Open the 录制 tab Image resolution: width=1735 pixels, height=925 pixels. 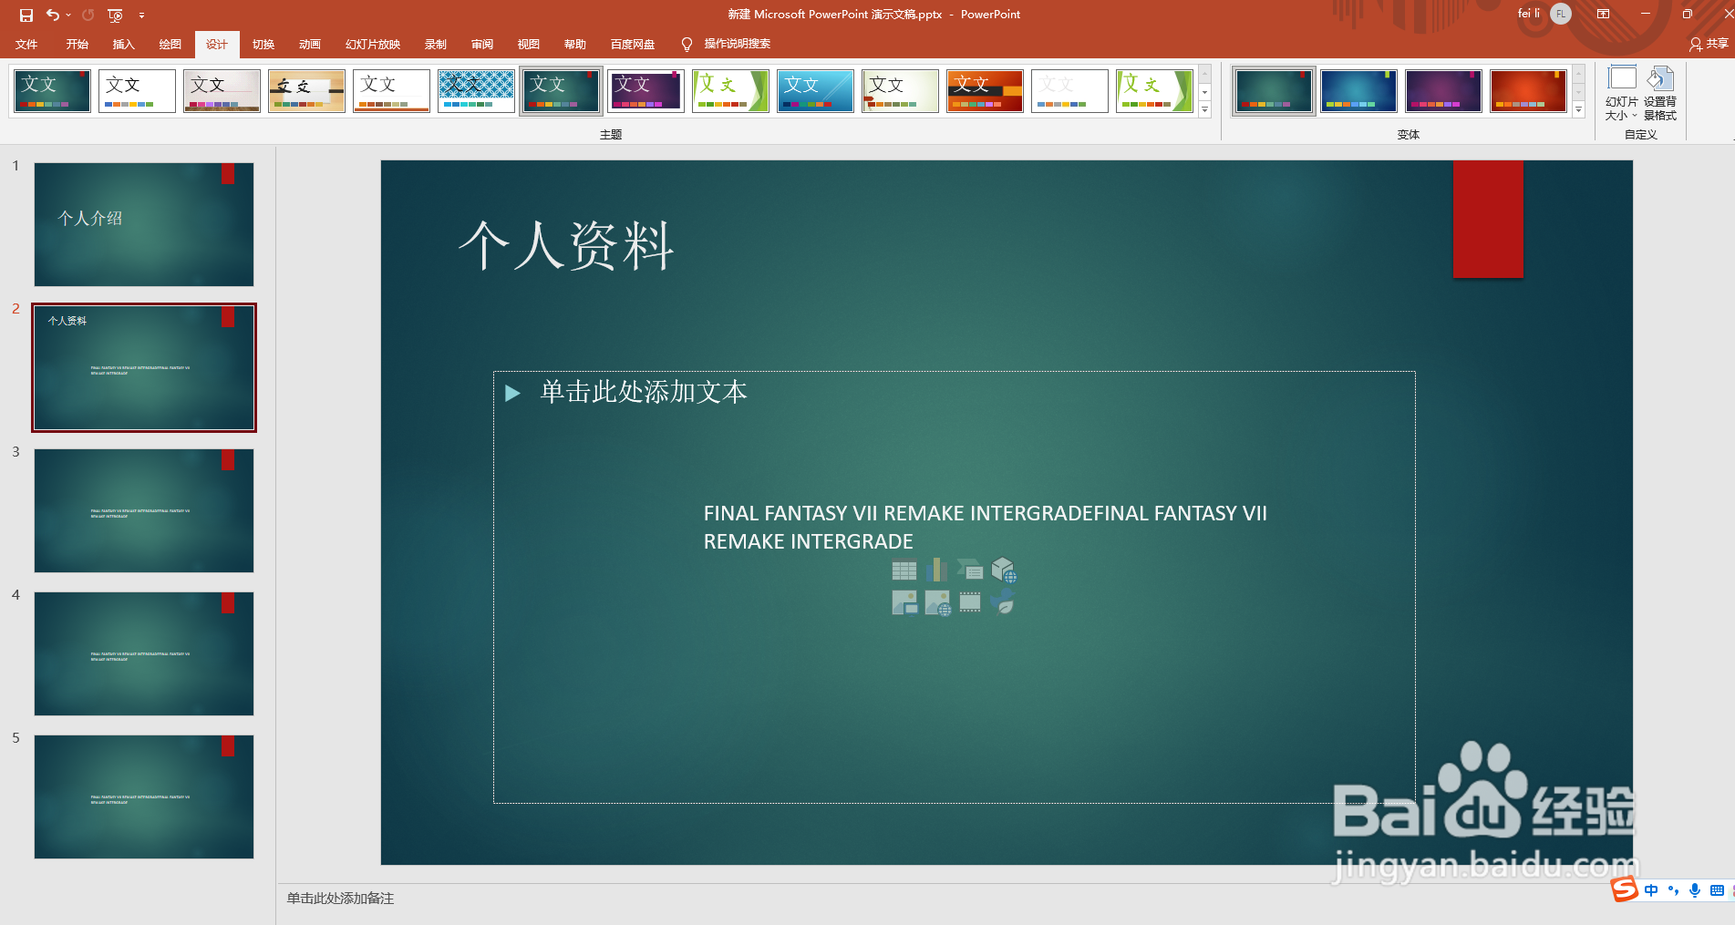(x=436, y=44)
